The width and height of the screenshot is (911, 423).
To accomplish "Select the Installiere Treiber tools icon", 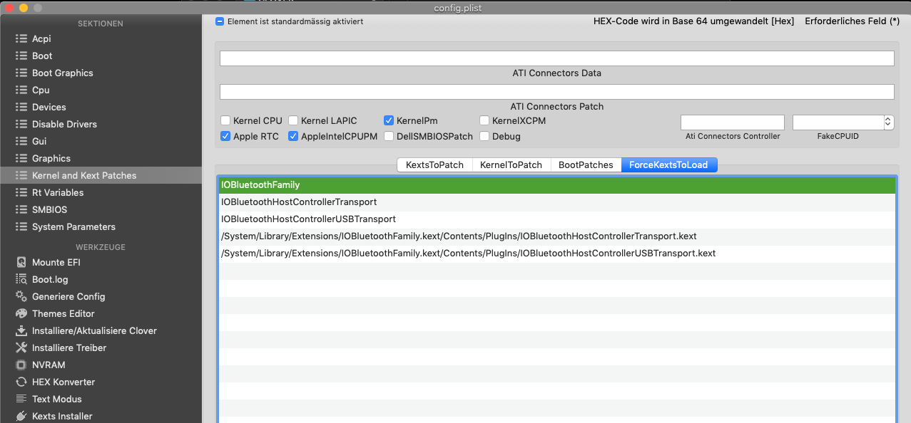I will (x=21, y=348).
